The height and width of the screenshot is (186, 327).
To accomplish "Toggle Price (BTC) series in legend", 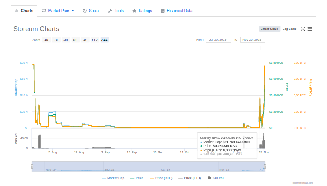I will pos(161,178).
